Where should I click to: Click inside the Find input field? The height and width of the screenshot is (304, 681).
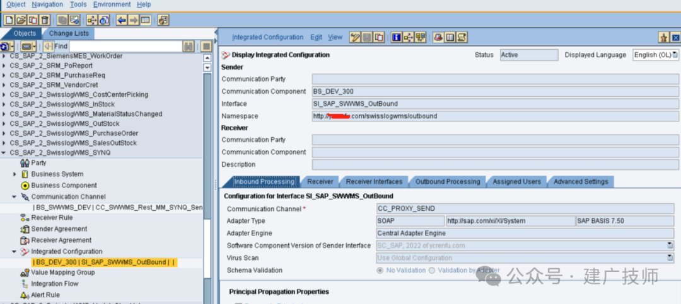[x=125, y=47]
